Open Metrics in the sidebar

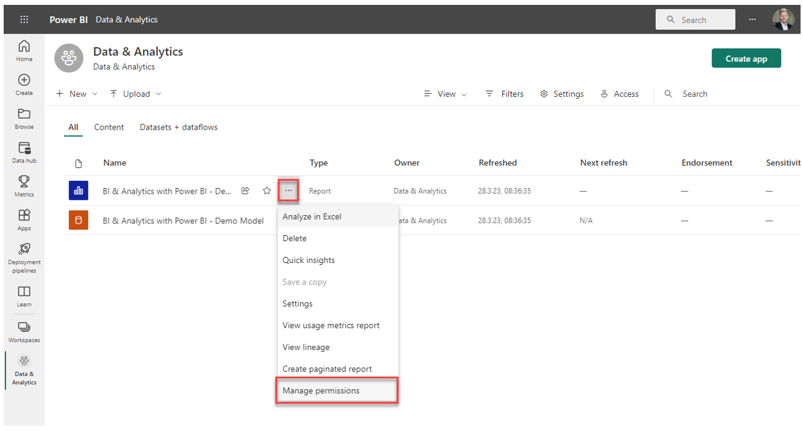pos(24,186)
